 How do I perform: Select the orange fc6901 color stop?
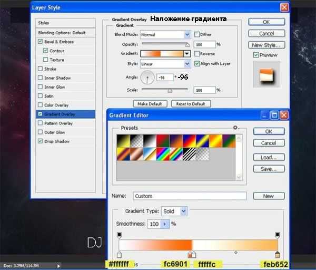coord(190,255)
